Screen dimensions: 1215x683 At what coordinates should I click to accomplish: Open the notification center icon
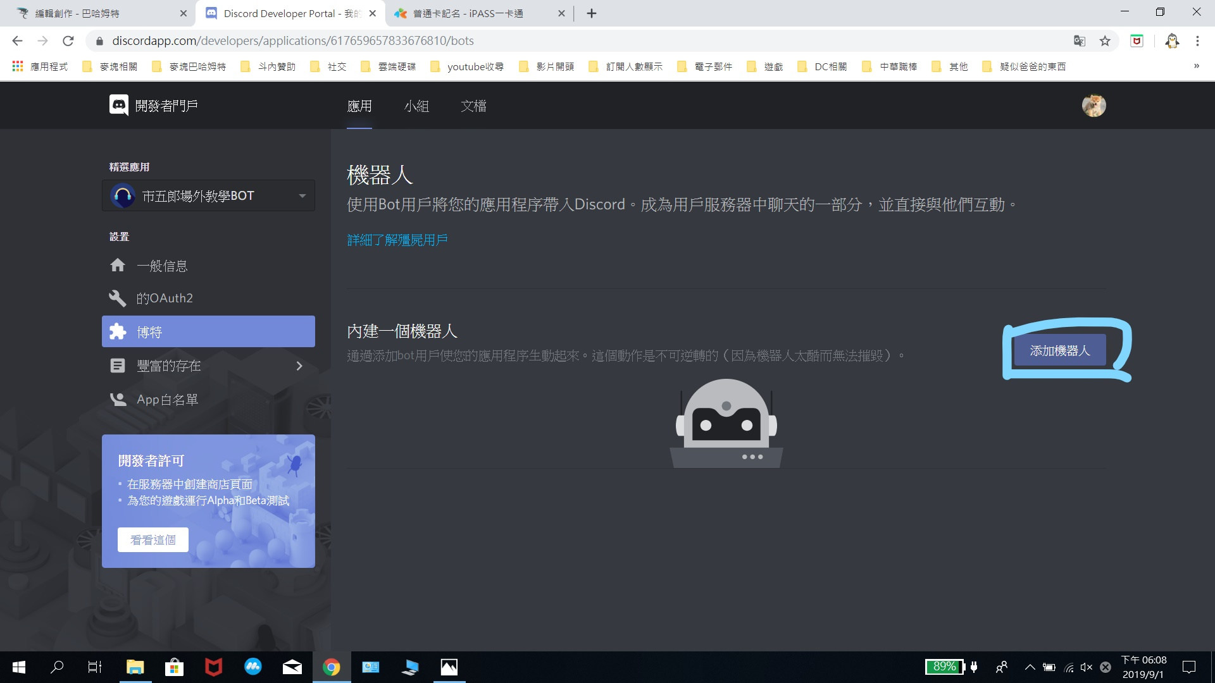point(1189,667)
